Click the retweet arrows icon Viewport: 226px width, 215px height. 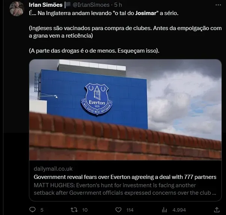click(74, 210)
